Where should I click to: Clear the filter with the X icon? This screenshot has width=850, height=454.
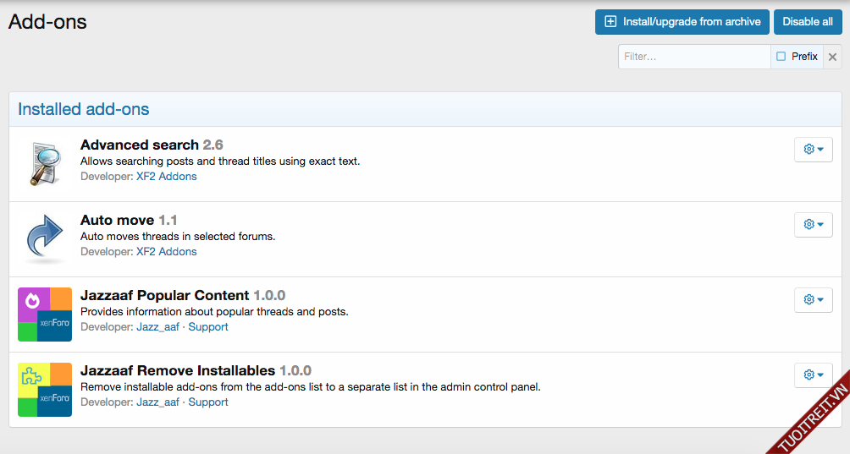(832, 57)
